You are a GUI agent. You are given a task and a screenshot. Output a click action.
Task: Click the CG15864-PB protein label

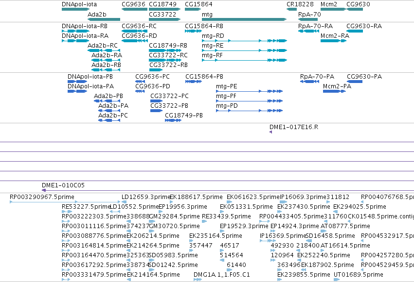coord(204,77)
